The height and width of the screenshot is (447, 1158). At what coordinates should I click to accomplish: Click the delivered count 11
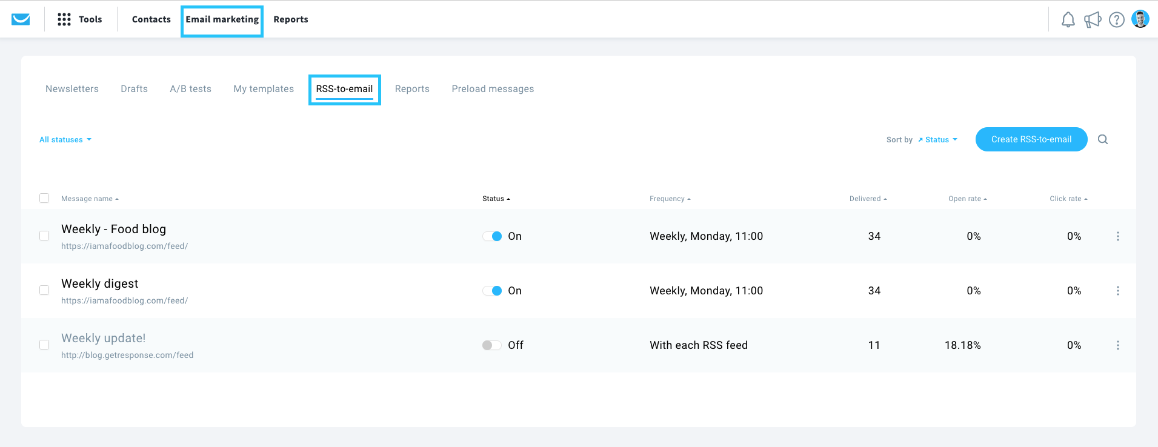click(x=874, y=345)
